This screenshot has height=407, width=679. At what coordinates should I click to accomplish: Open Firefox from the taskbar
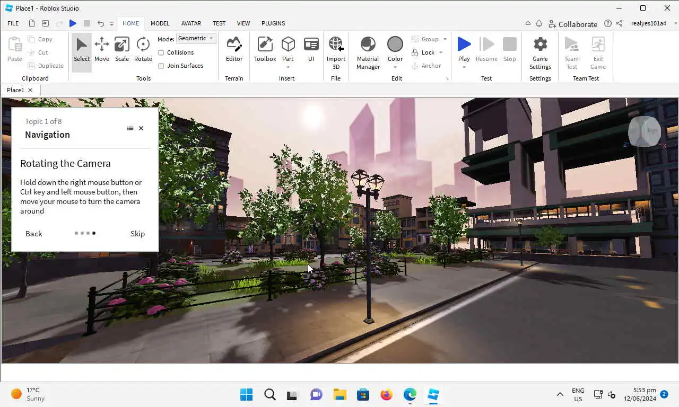(386, 394)
